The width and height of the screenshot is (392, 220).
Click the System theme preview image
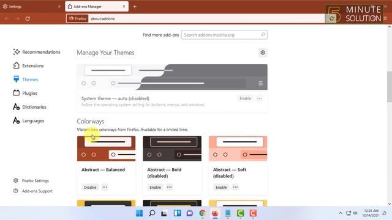click(x=172, y=77)
